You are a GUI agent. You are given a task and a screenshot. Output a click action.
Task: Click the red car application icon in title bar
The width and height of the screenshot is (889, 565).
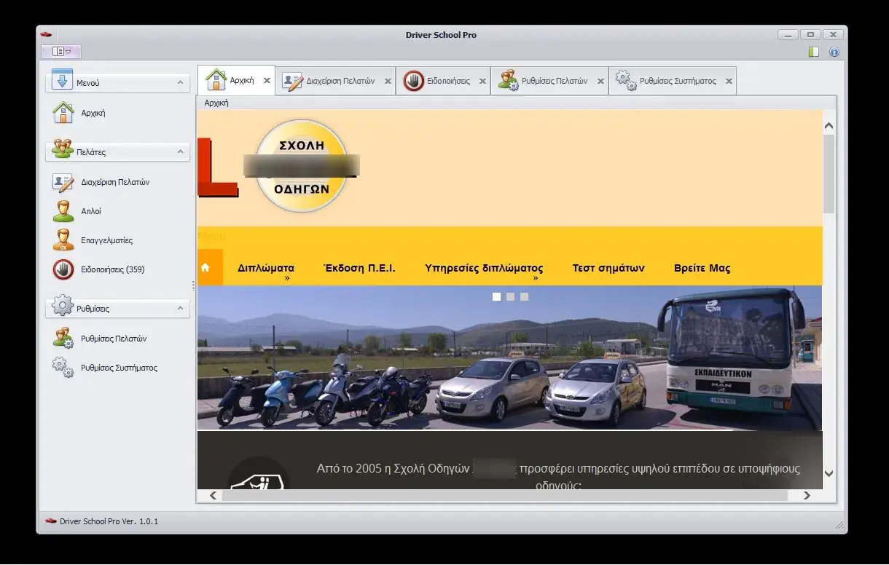(x=47, y=34)
